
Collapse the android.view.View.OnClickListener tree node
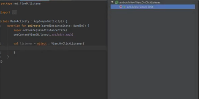pyautogui.click(x=112, y=2)
